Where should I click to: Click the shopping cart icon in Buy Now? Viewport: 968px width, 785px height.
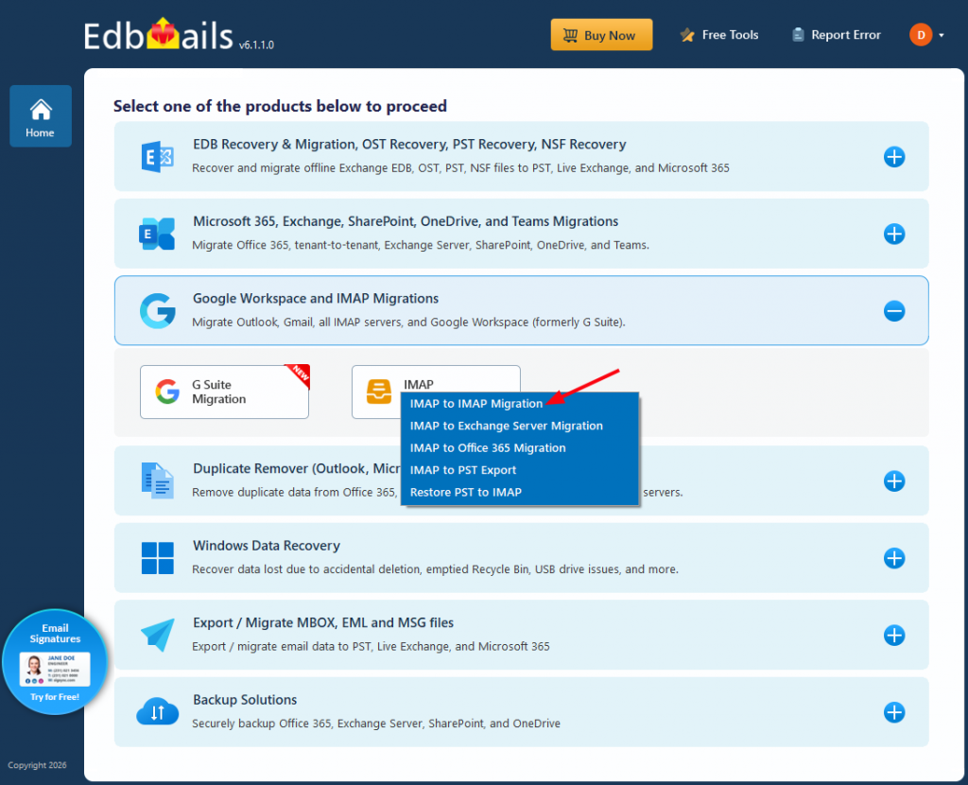click(x=570, y=35)
